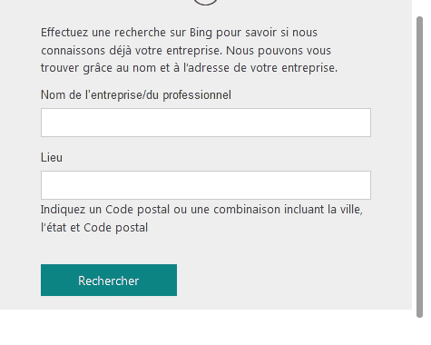Click the vertical scrollbar thumb

tap(419, 167)
